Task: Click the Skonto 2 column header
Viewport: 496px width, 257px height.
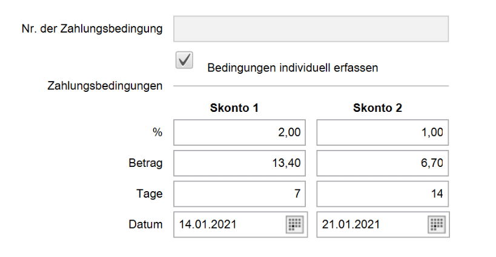Action: (377, 109)
